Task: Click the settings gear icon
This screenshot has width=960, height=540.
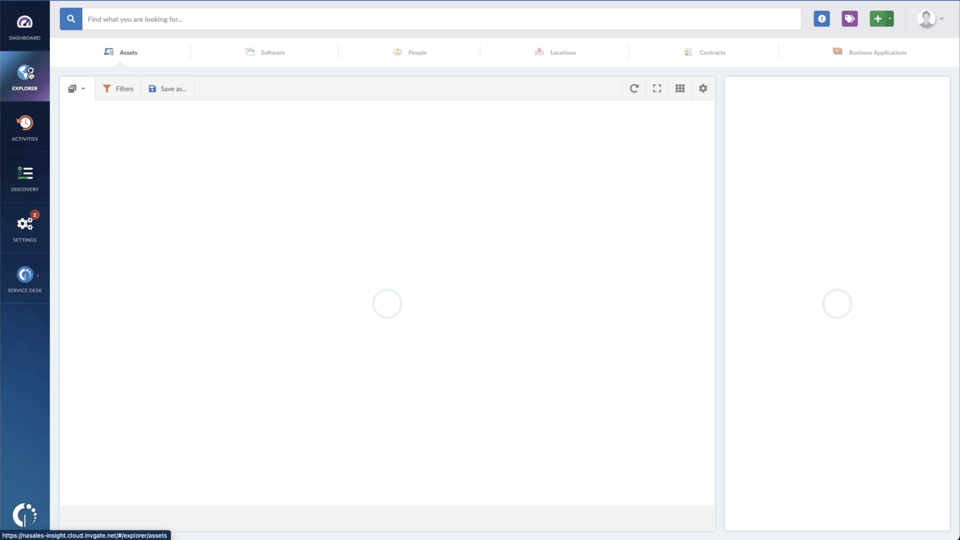Action: (x=703, y=88)
